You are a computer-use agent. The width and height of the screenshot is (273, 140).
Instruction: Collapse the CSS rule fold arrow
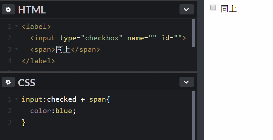[x=16, y=99]
